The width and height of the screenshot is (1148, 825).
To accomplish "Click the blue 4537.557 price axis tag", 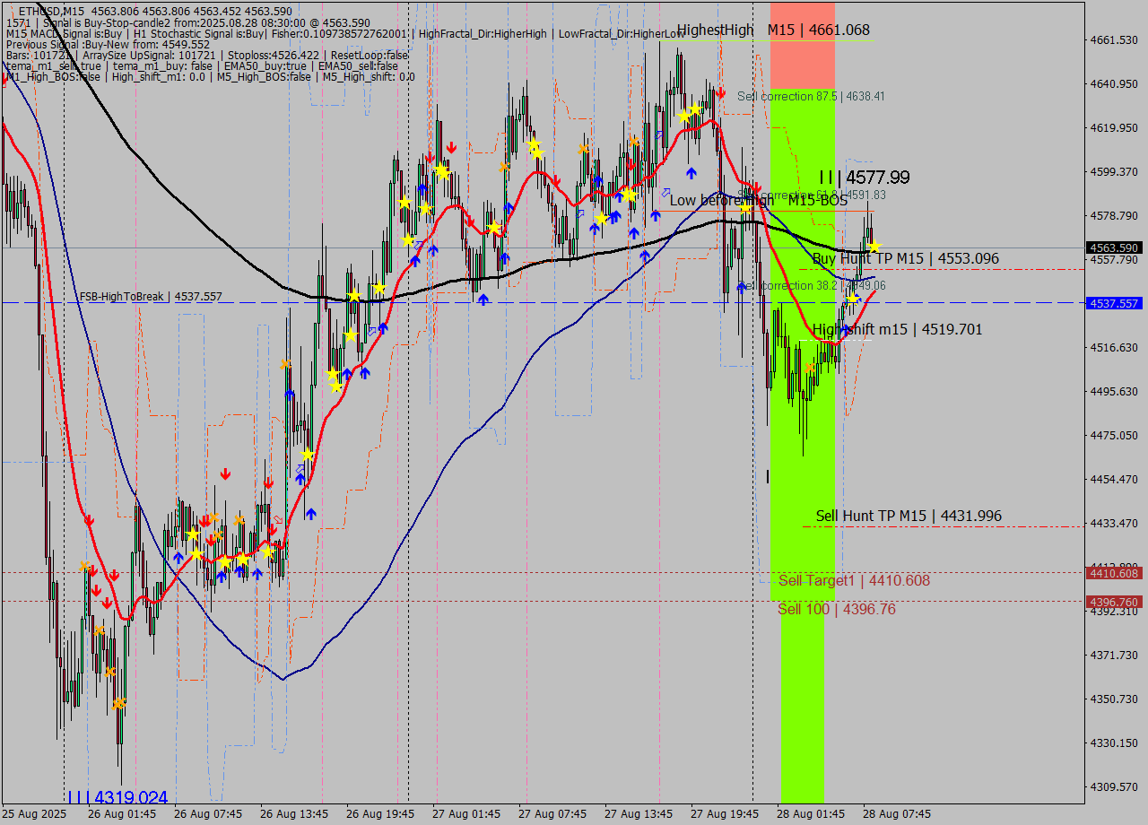I will click(x=1113, y=304).
